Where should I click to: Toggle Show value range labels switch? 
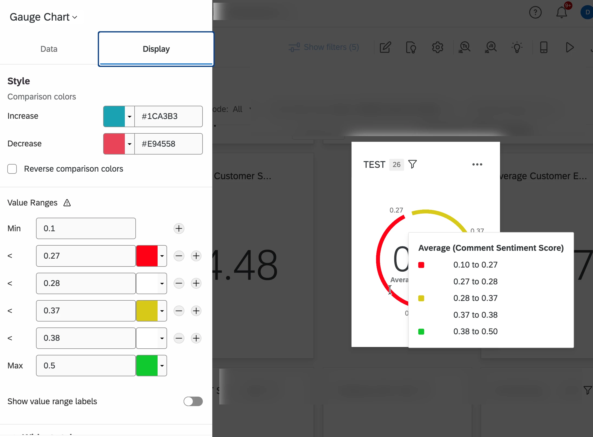193,401
